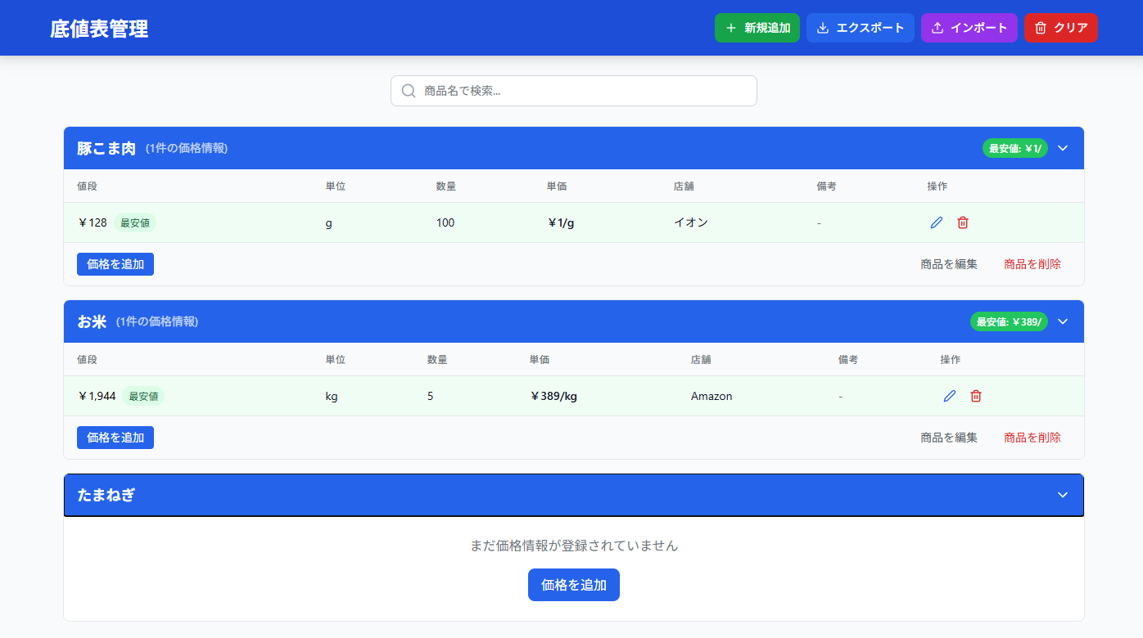Click 価格を追加 under お米

pos(115,438)
